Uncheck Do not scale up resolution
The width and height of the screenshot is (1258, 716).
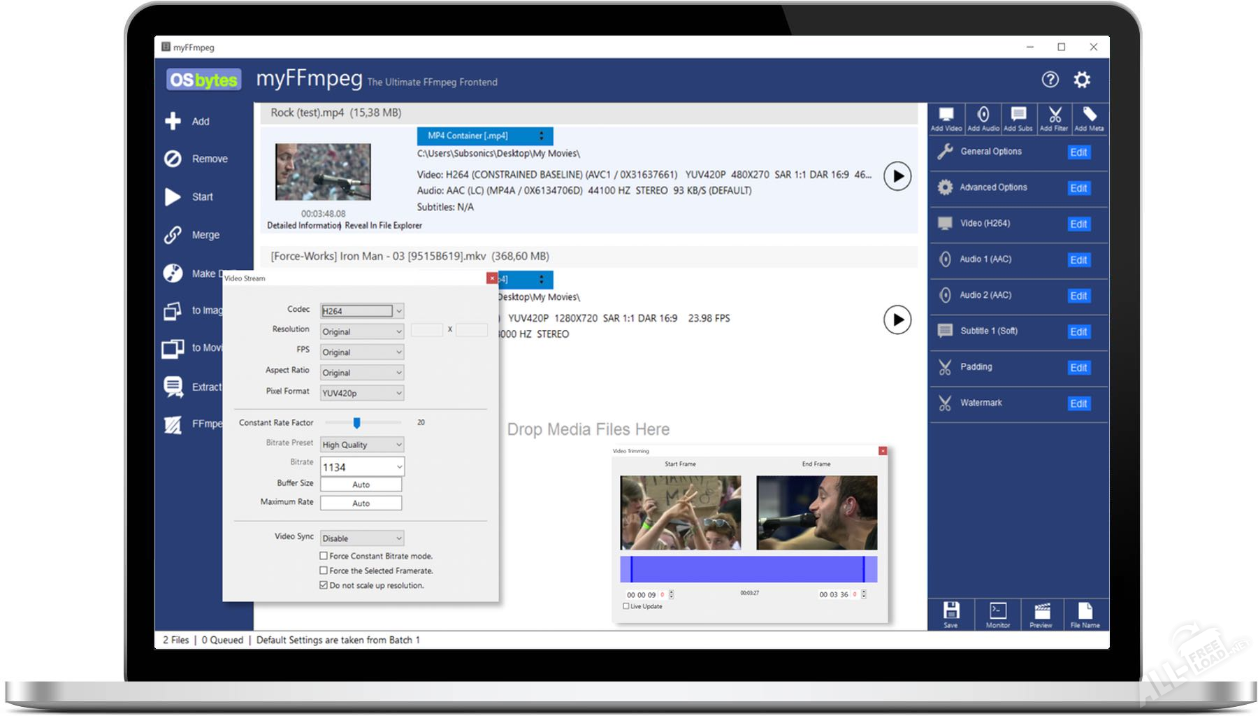coord(324,585)
